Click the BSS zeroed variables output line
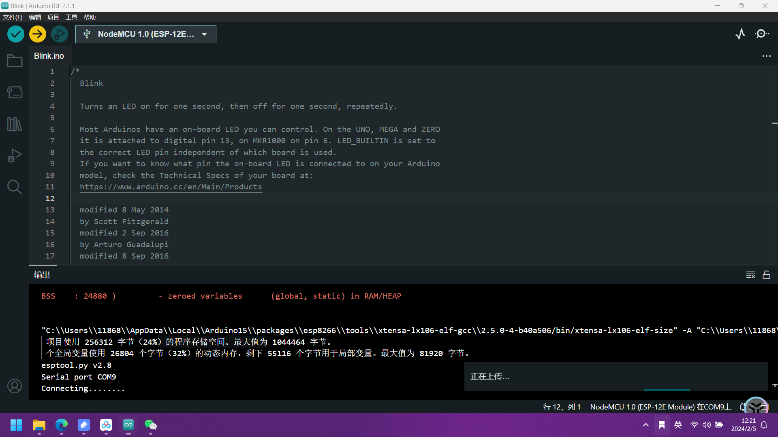The width and height of the screenshot is (778, 437). click(x=221, y=296)
